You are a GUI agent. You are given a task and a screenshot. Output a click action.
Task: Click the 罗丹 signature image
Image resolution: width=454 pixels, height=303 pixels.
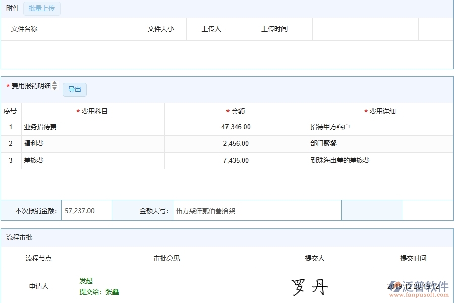tap(310, 286)
